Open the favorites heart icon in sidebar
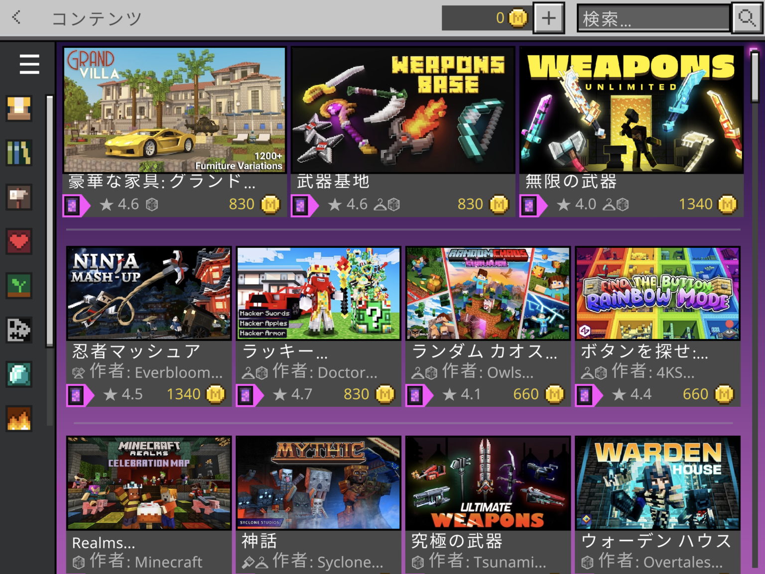Viewport: 765px width, 574px height. coord(18,242)
